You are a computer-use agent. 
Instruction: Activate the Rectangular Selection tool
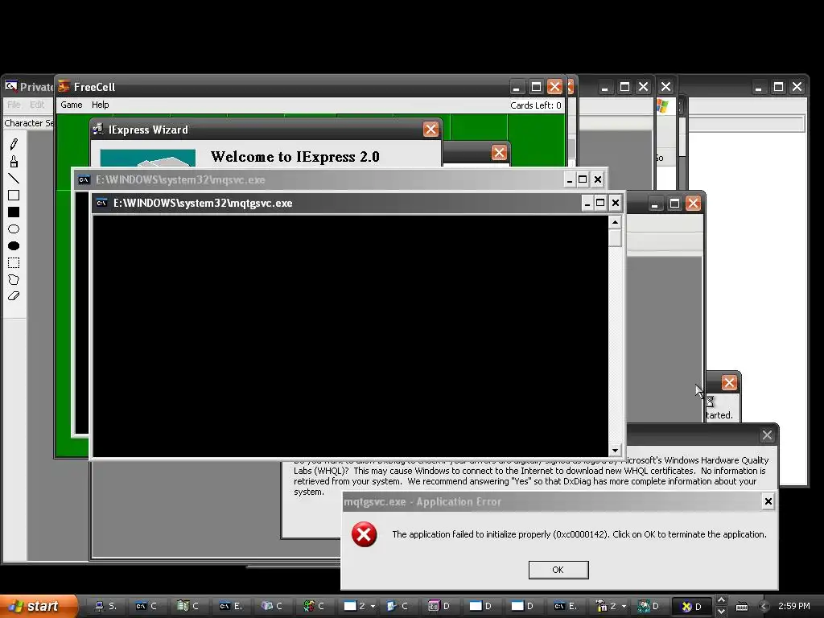(x=14, y=262)
